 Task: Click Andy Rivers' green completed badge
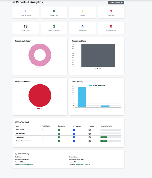tap(59, 130)
